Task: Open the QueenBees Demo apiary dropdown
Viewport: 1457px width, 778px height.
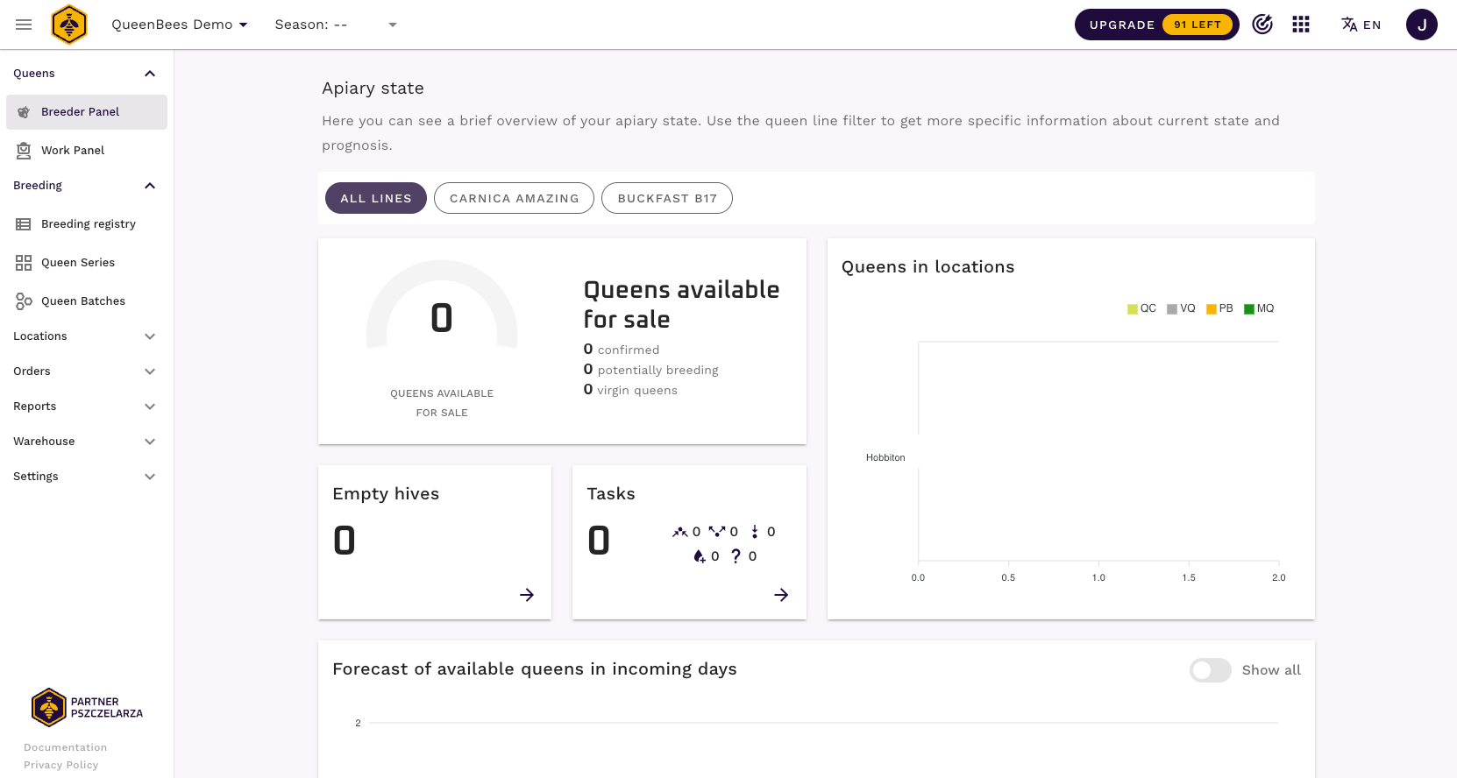Action: point(180,25)
